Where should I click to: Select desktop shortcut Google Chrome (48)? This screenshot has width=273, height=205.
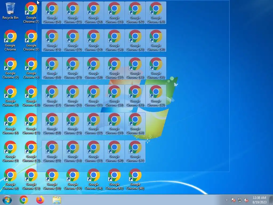click(135, 179)
